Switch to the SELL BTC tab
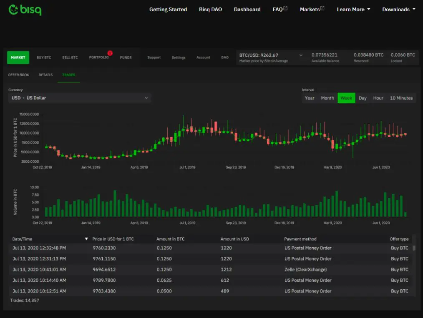Image resolution: width=423 pixels, height=318 pixels. (70, 57)
